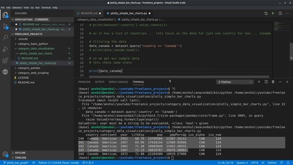The width and height of the screenshot is (293, 165).
Task: Create a new terminal with the plus icon
Action: click(x=259, y=82)
